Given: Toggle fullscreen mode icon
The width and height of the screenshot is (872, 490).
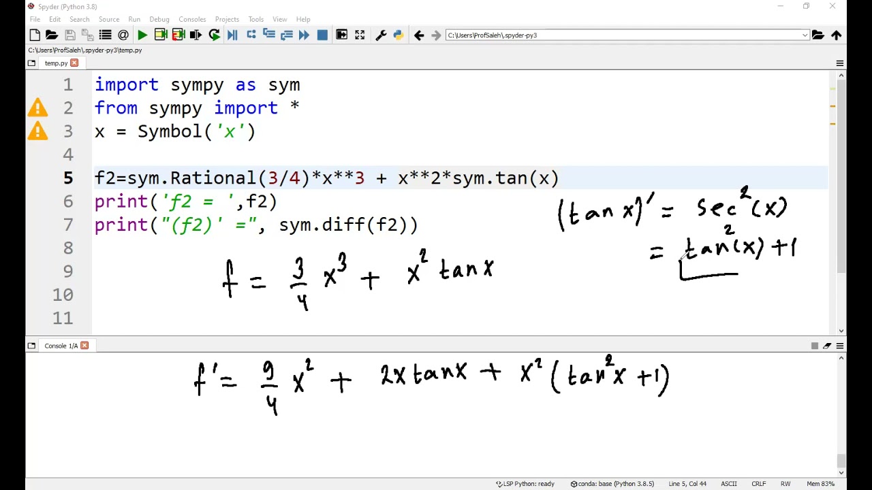Looking at the screenshot, I should pos(360,35).
